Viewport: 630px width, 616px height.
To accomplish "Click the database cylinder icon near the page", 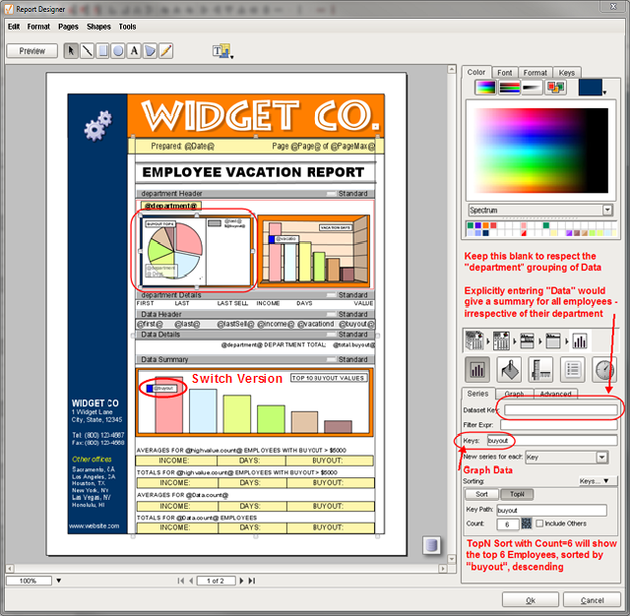I will [x=431, y=545].
